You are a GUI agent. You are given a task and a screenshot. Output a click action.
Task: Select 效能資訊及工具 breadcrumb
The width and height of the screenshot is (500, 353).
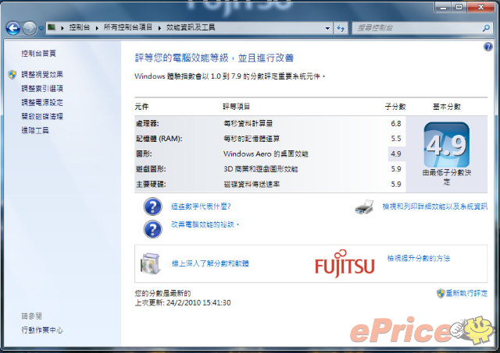pyautogui.click(x=191, y=27)
